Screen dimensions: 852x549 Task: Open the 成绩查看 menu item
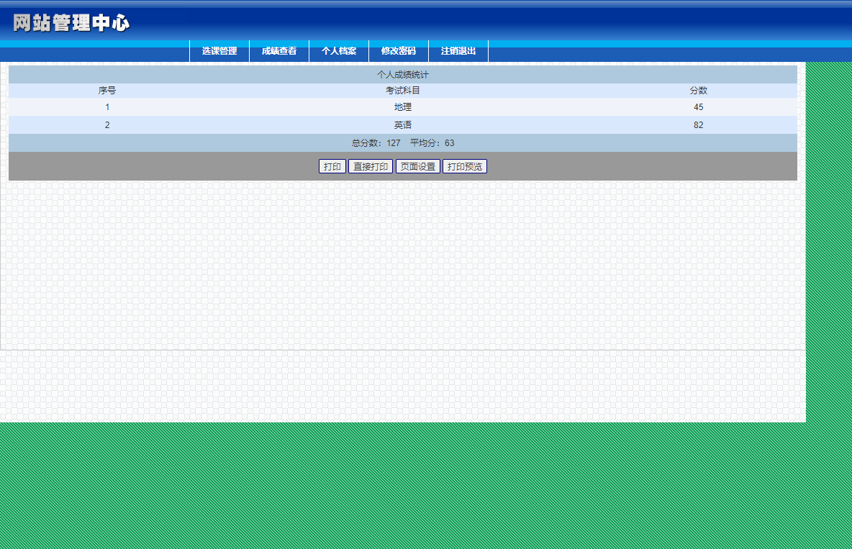click(279, 51)
